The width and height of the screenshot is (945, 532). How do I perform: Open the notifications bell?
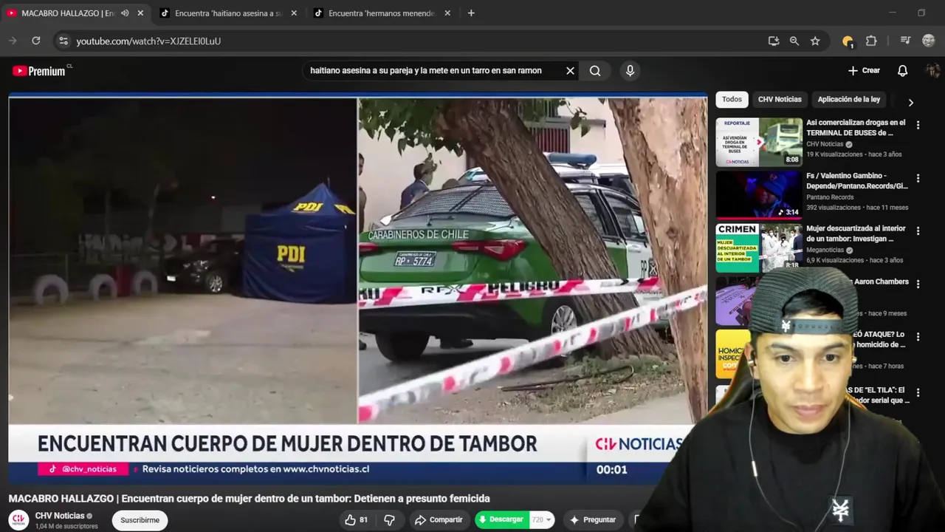[x=902, y=71]
